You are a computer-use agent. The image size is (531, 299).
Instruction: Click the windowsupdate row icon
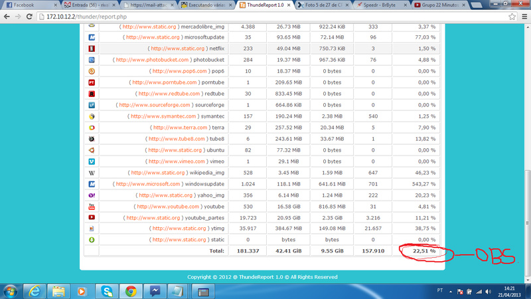pos(92,184)
